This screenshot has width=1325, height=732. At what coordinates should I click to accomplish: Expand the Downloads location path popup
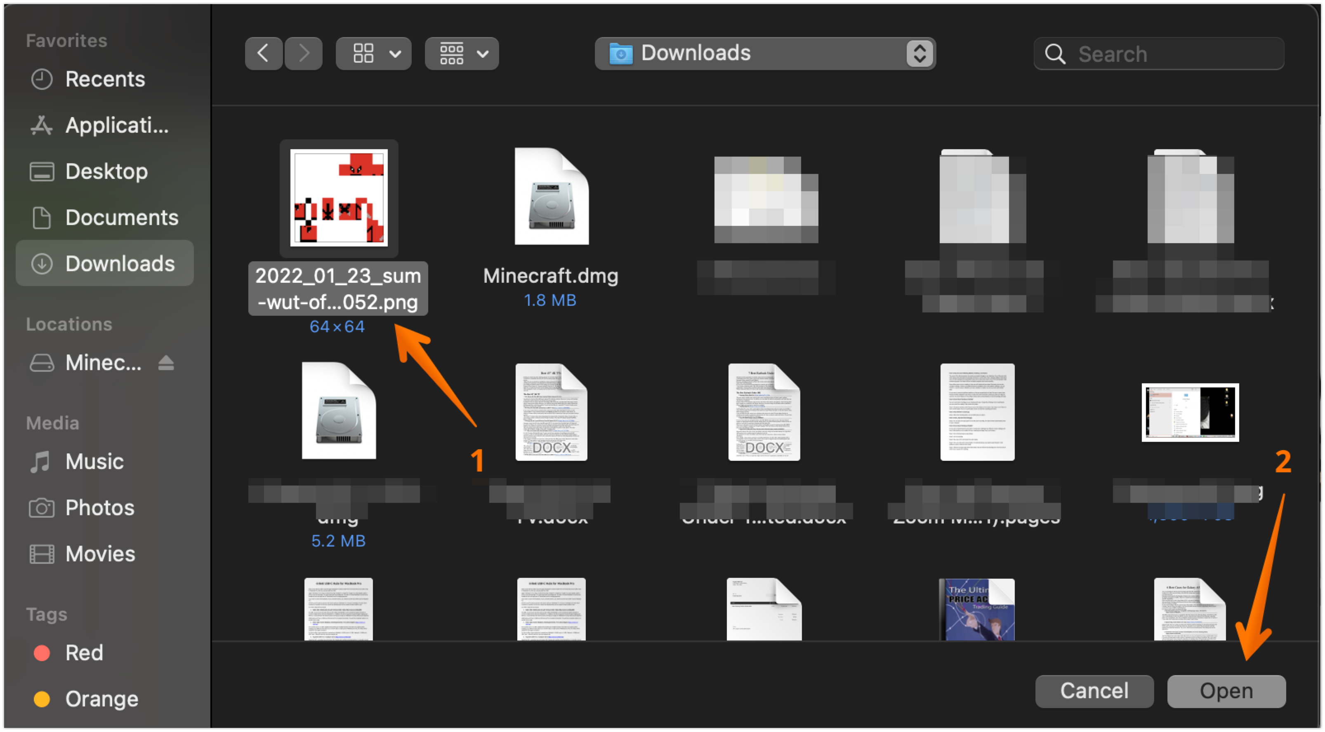click(x=919, y=54)
